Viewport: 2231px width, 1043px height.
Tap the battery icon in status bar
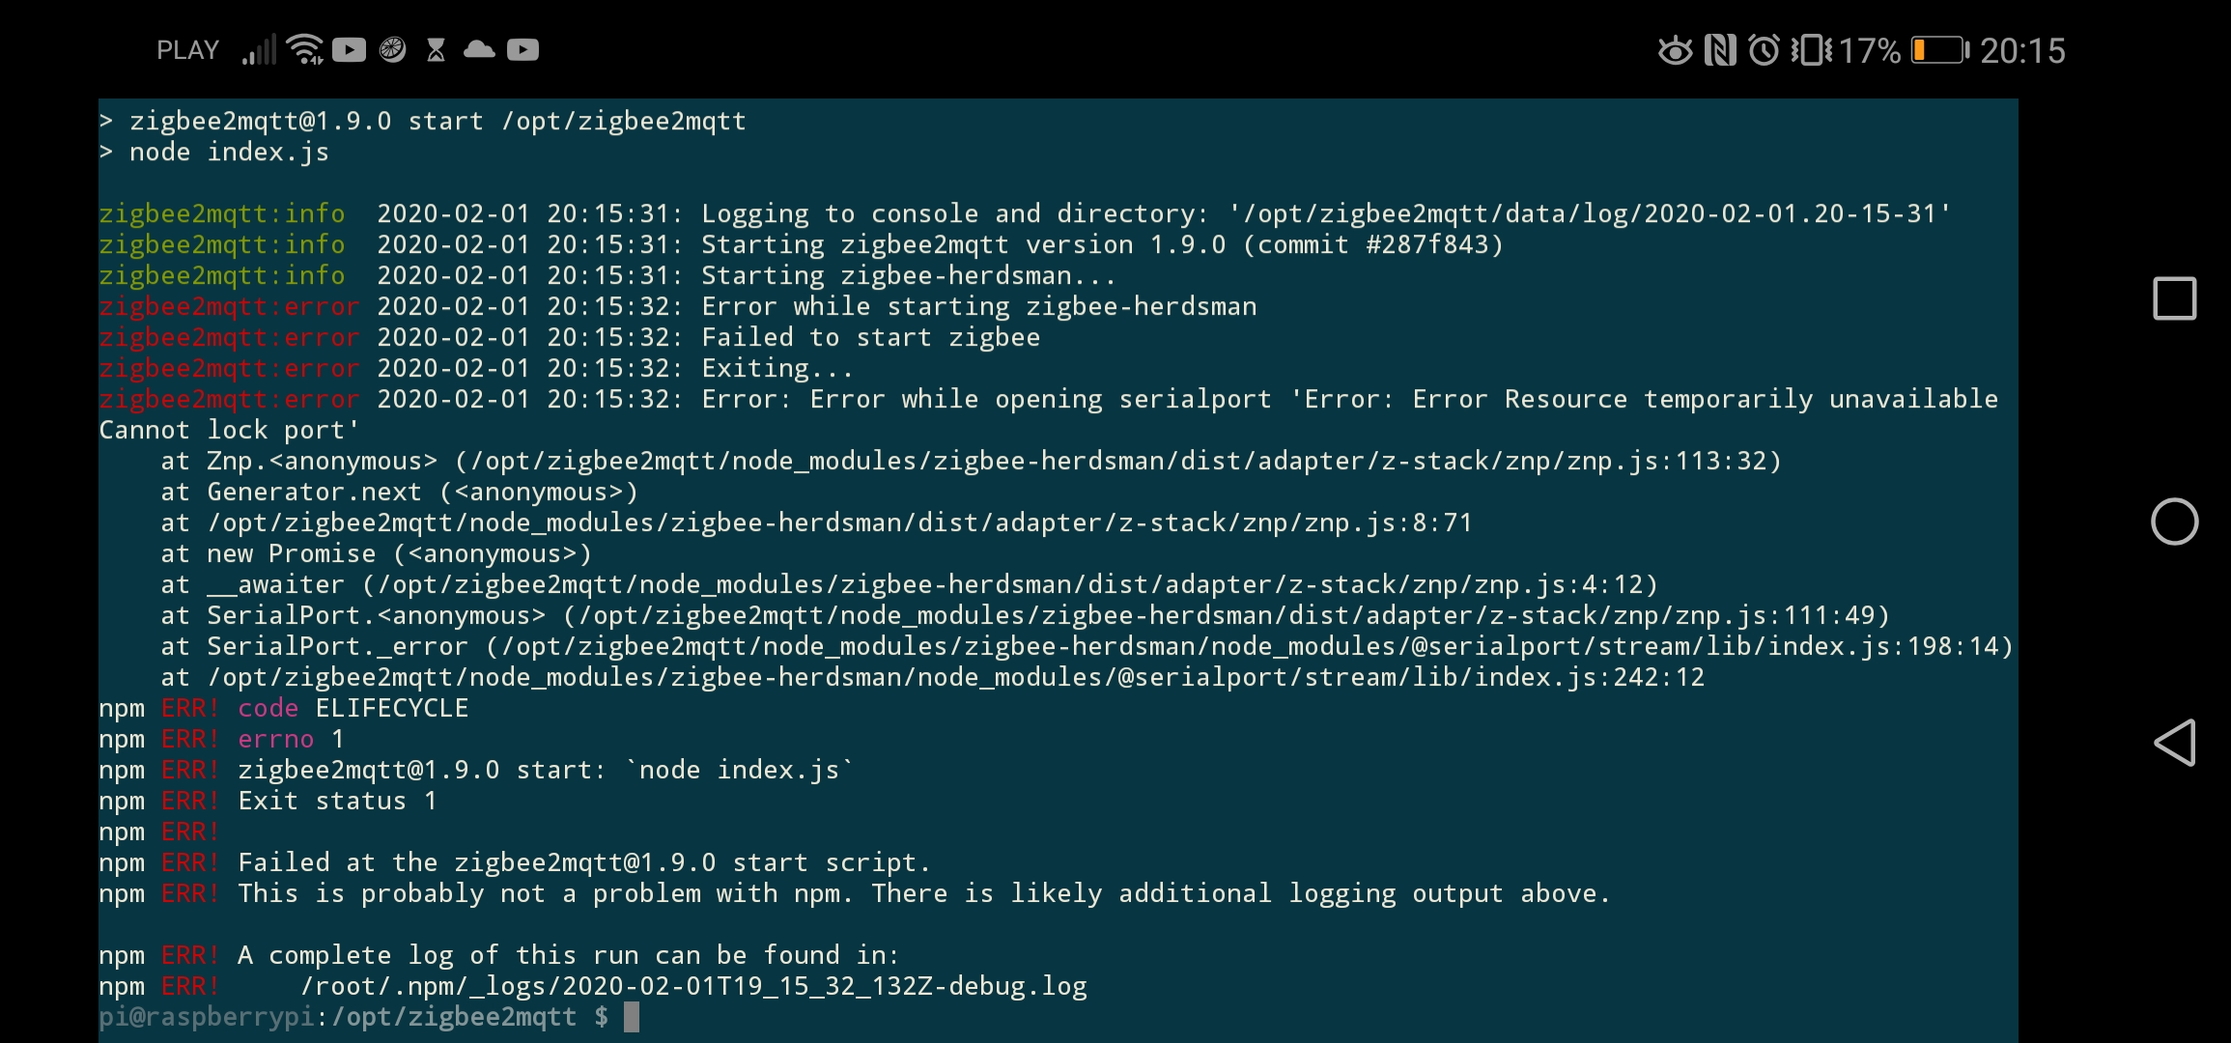pyautogui.click(x=1939, y=50)
